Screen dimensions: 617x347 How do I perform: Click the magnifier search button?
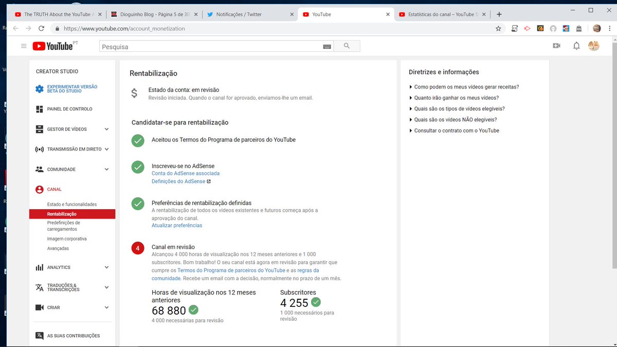pos(347,46)
